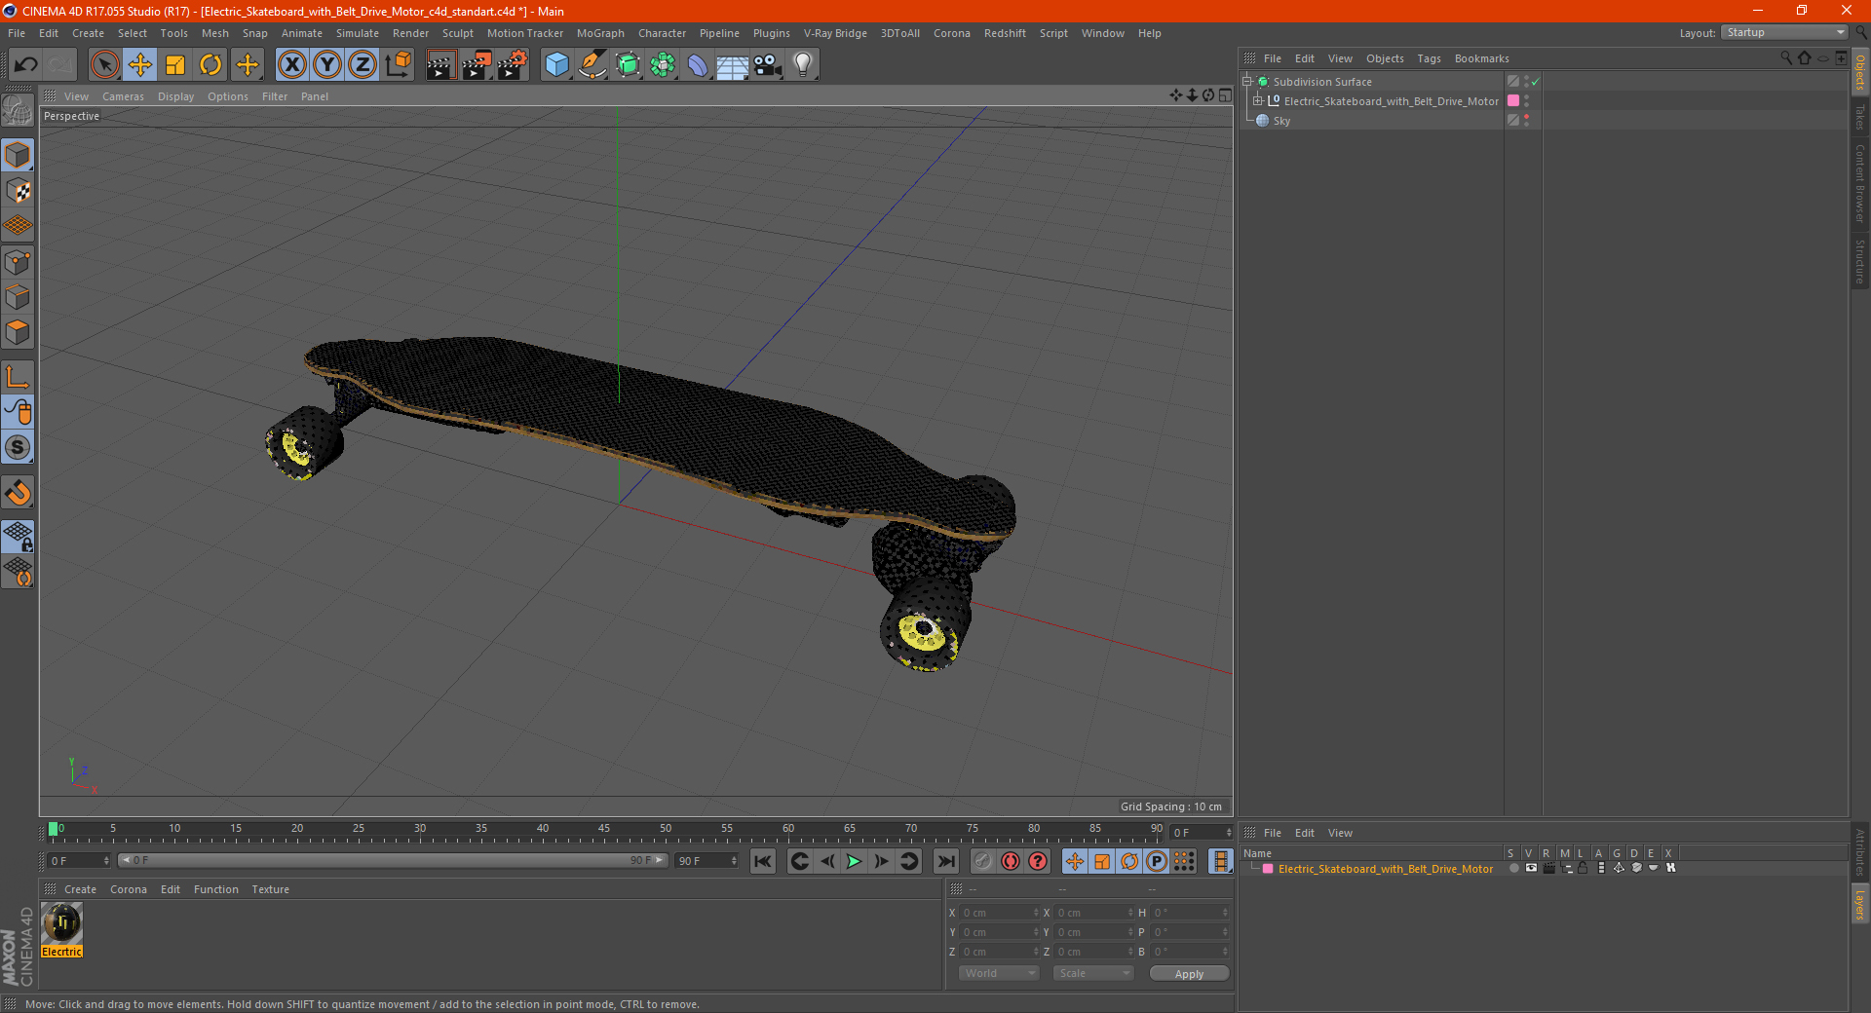Render active view with clapperboard icon
This screenshot has width=1871, height=1013.
point(440,65)
